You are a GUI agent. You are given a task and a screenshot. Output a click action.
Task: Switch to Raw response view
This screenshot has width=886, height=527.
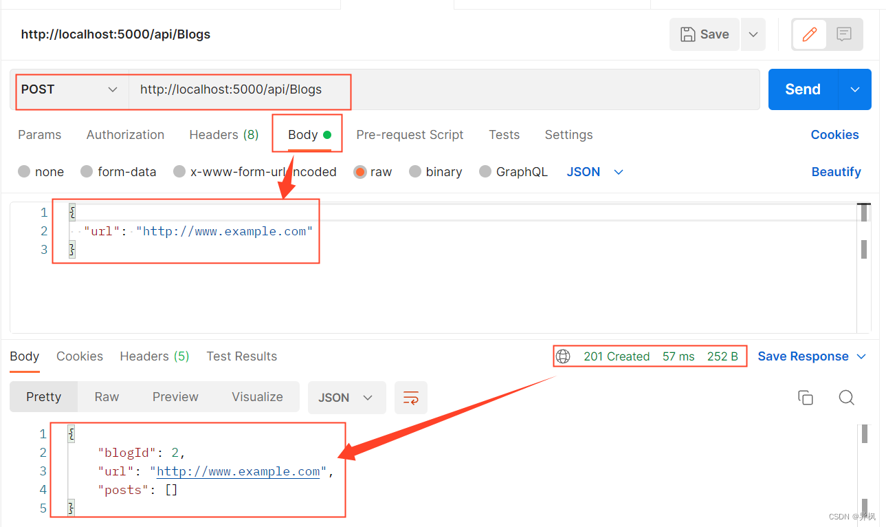[x=107, y=397]
